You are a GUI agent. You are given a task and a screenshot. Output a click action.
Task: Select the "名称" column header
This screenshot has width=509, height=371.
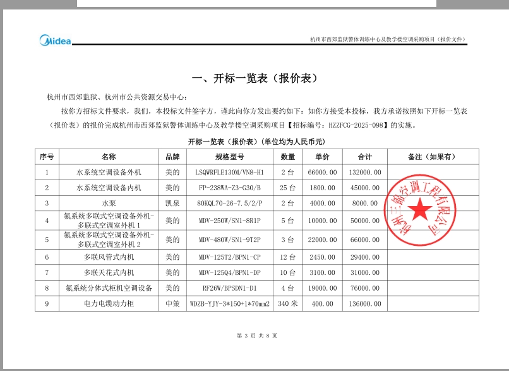point(109,157)
